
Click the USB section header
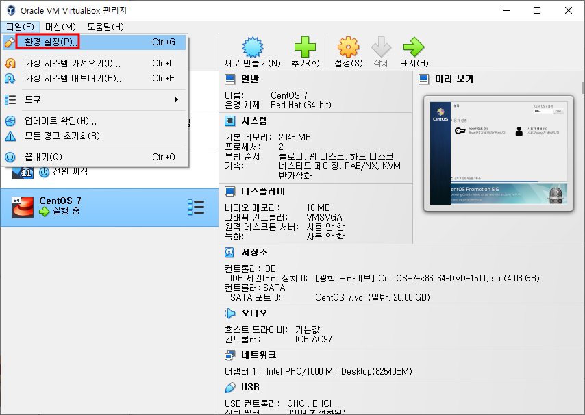pyautogui.click(x=250, y=388)
